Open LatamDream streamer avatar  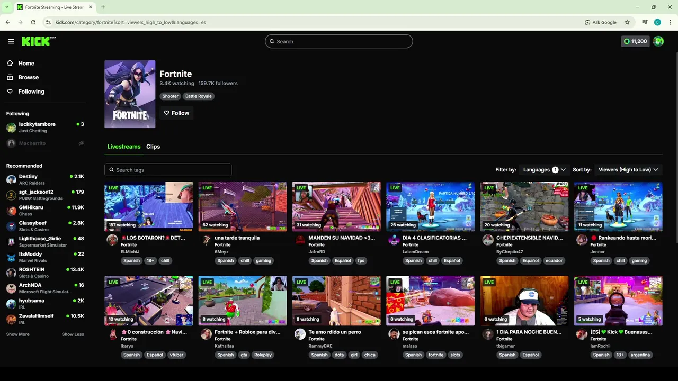click(x=394, y=240)
